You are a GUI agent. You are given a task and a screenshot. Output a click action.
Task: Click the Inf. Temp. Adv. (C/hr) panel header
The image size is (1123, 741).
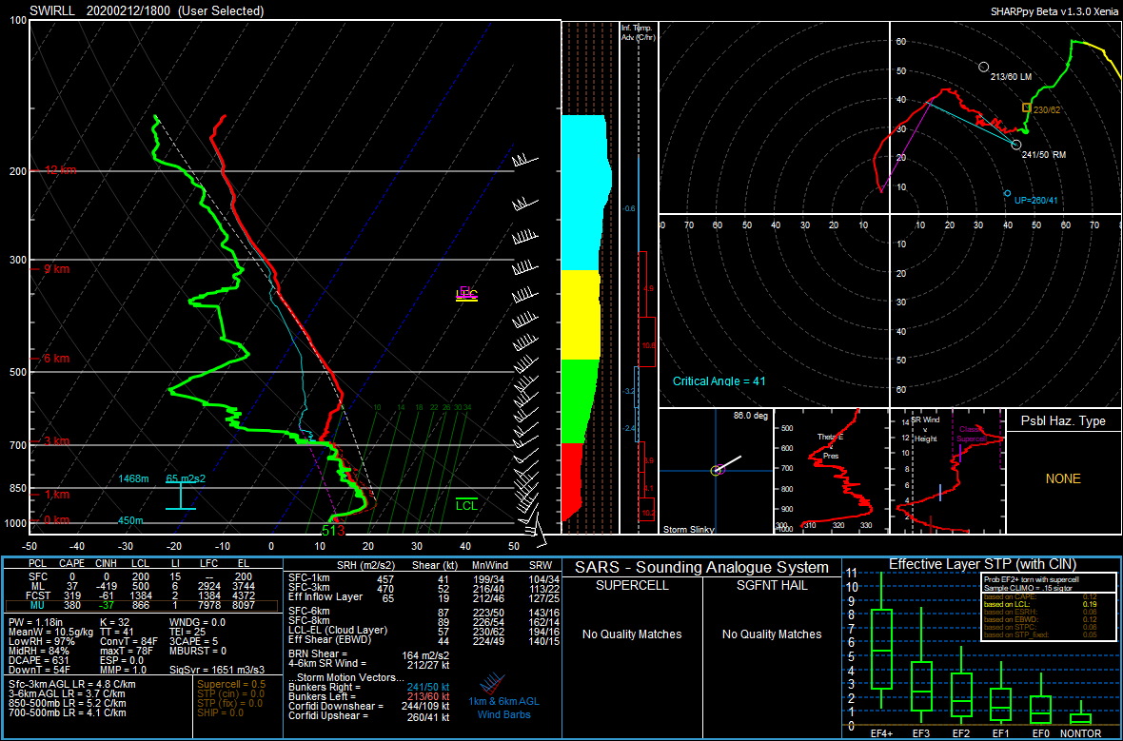pos(638,32)
